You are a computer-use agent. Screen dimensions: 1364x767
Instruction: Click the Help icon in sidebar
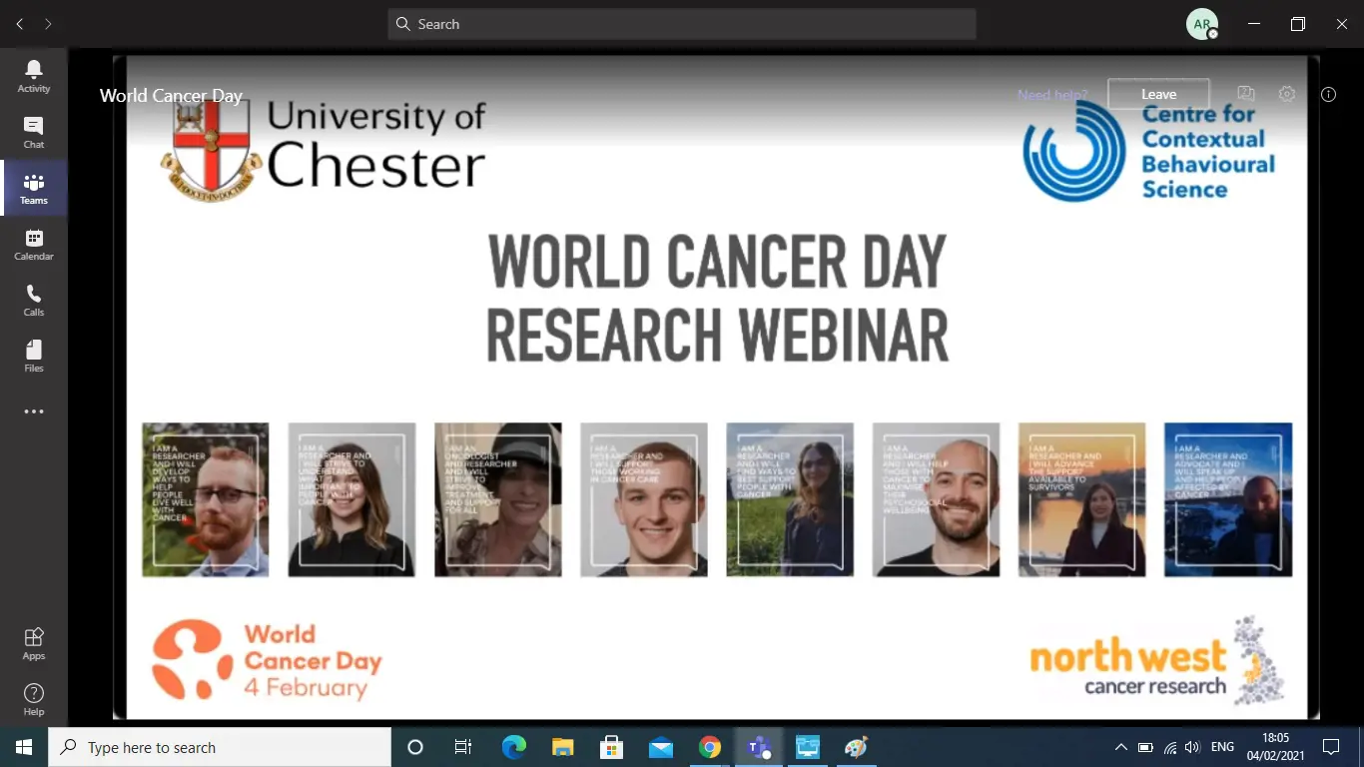[34, 699]
